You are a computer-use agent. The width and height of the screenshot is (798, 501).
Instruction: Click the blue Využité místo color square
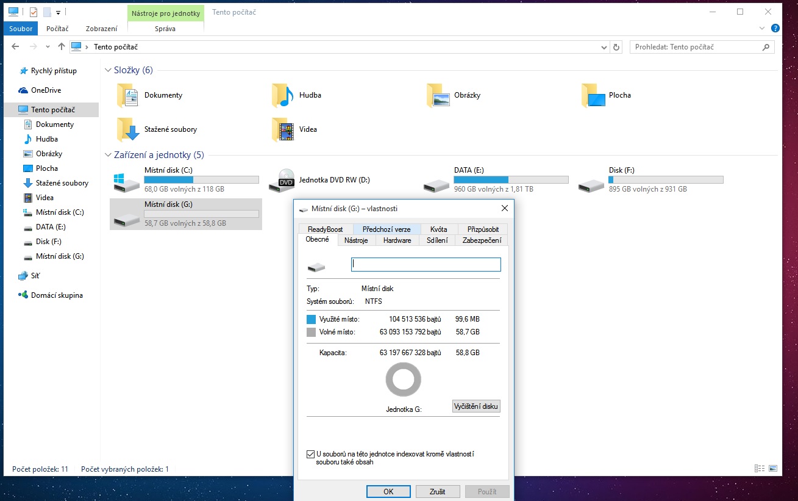click(312, 319)
